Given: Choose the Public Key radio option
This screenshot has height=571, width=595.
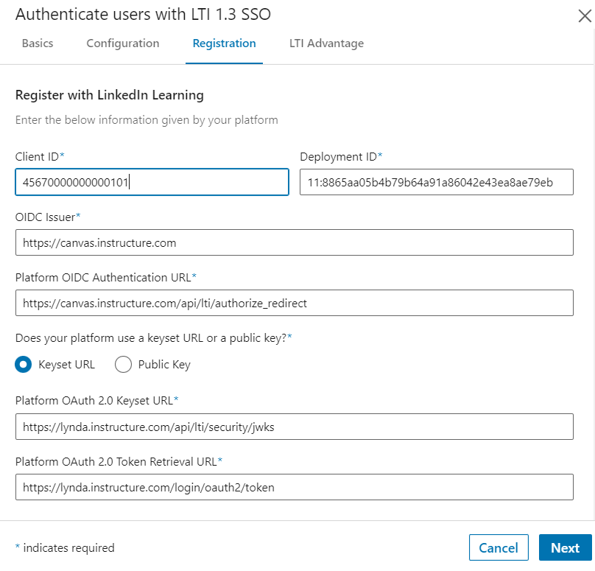Looking at the screenshot, I should [123, 365].
